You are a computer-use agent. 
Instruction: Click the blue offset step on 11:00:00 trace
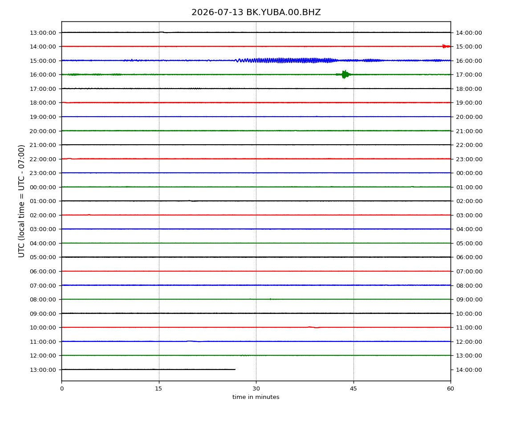click(194, 341)
